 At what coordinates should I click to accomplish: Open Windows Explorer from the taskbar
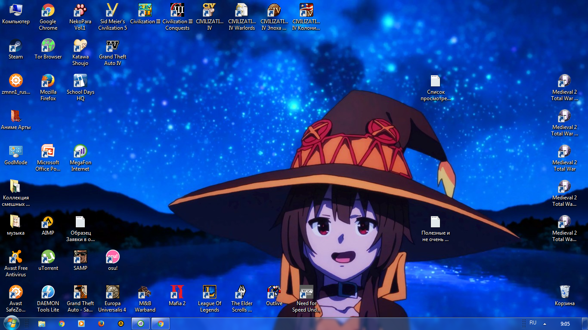pyautogui.click(x=42, y=324)
